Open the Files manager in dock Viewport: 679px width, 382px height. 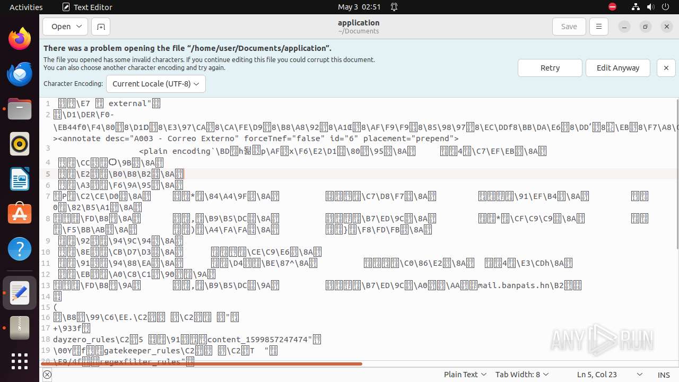click(x=20, y=109)
